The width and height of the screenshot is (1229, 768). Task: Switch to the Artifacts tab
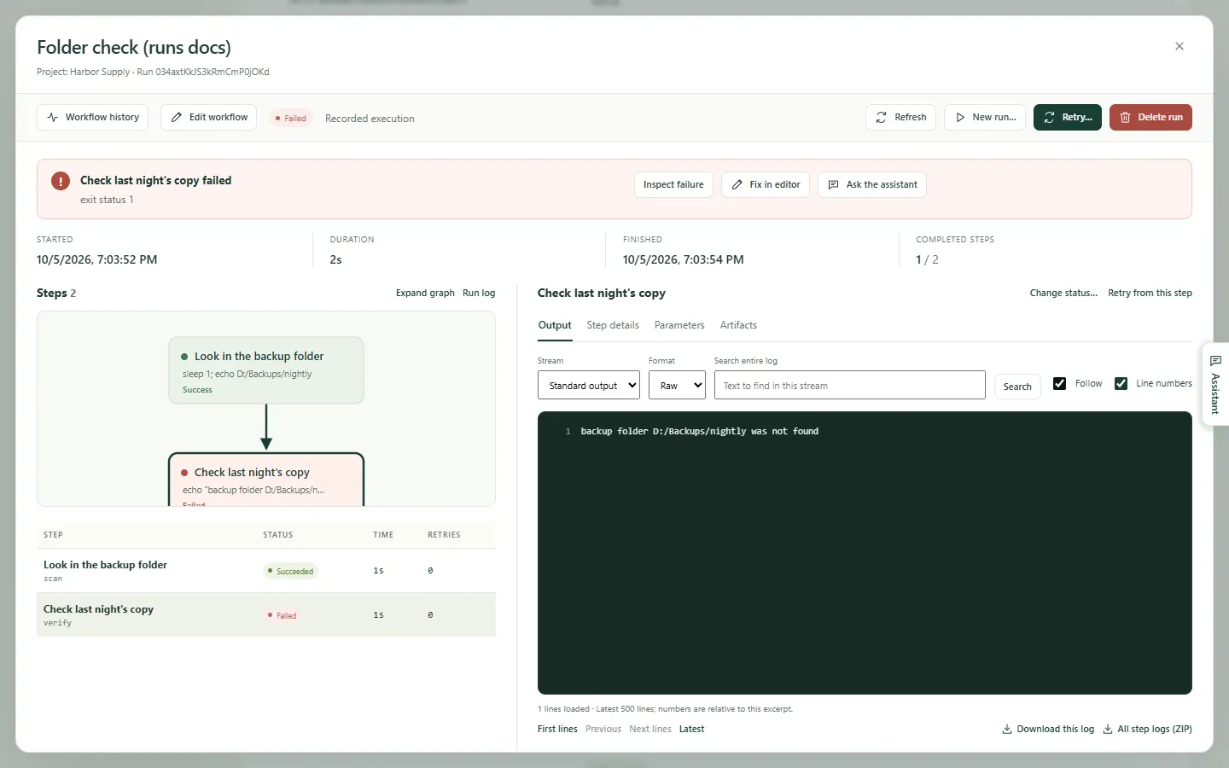coord(738,326)
